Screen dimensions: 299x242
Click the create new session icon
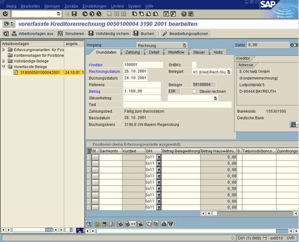[166, 14]
